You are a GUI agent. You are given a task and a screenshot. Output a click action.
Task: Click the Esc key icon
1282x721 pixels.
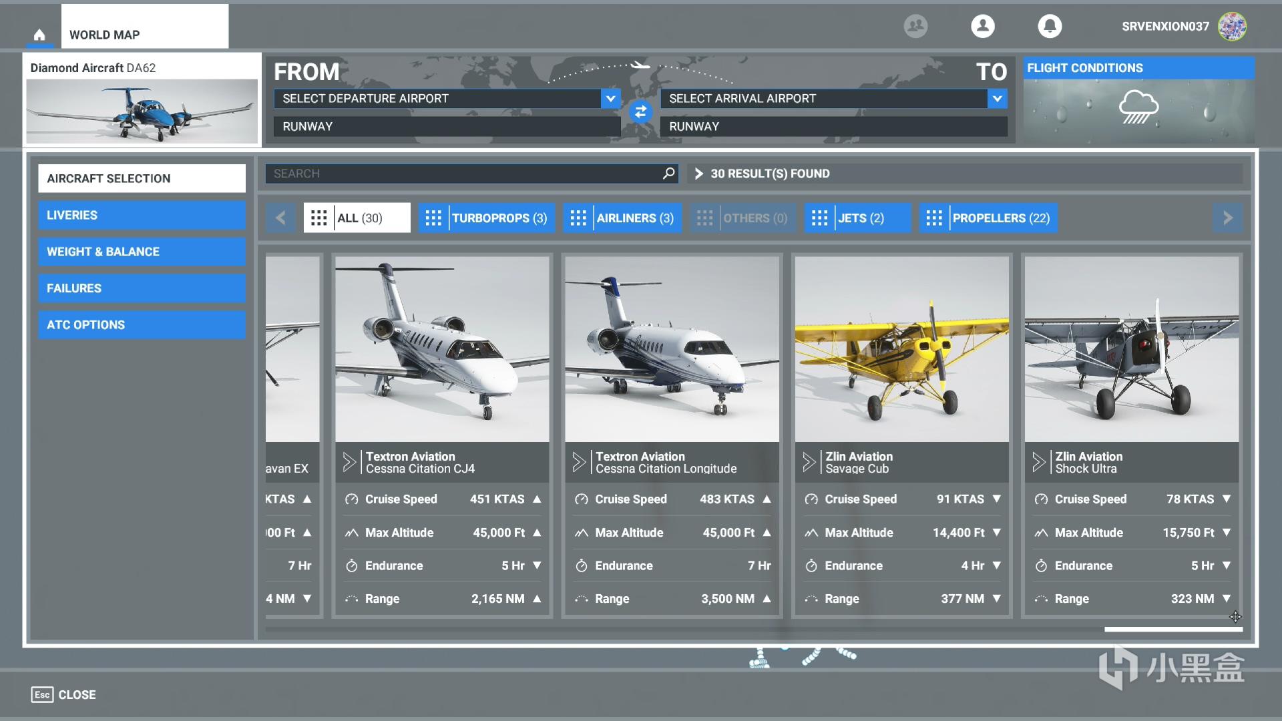tap(42, 694)
